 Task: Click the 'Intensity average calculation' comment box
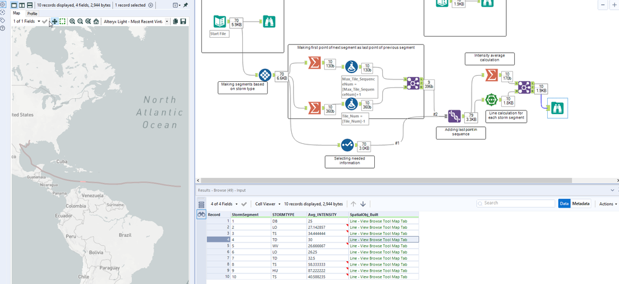tap(489, 58)
